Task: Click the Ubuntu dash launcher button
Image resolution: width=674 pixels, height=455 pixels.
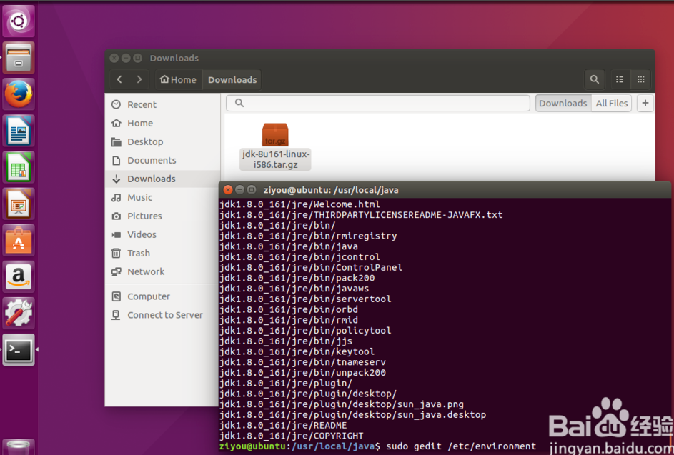Action: coord(18,20)
